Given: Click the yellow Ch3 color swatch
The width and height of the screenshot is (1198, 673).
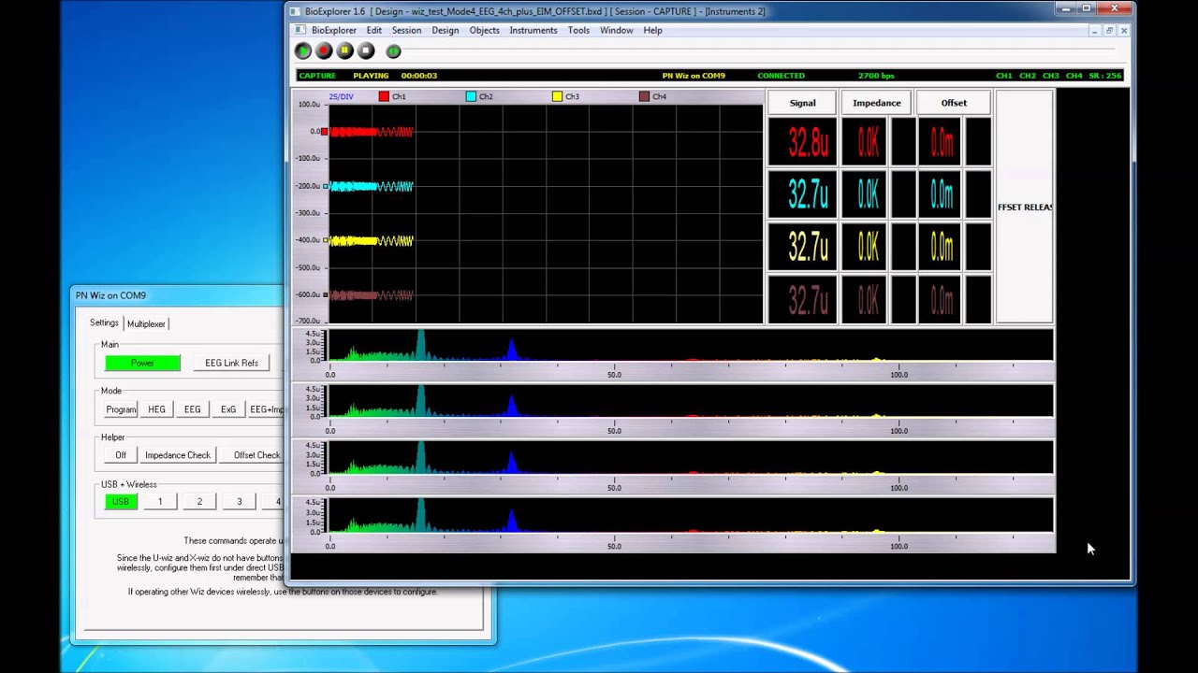Looking at the screenshot, I should pyautogui.click(x=558, y=96).
